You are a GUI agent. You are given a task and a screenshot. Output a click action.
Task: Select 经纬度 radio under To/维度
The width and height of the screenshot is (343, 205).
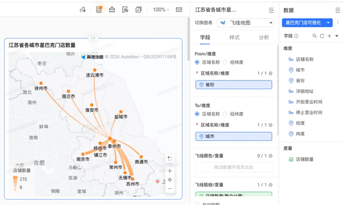point(225,114)
